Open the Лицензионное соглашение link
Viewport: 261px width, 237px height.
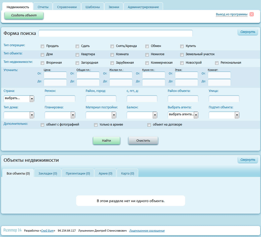click(x=147, y=231)
